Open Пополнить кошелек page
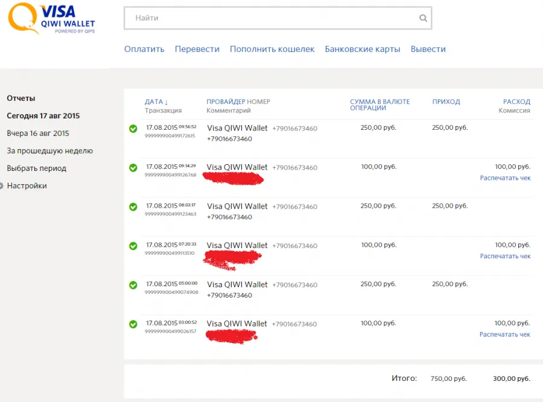The image size is (543, 402). pos(272,49)
